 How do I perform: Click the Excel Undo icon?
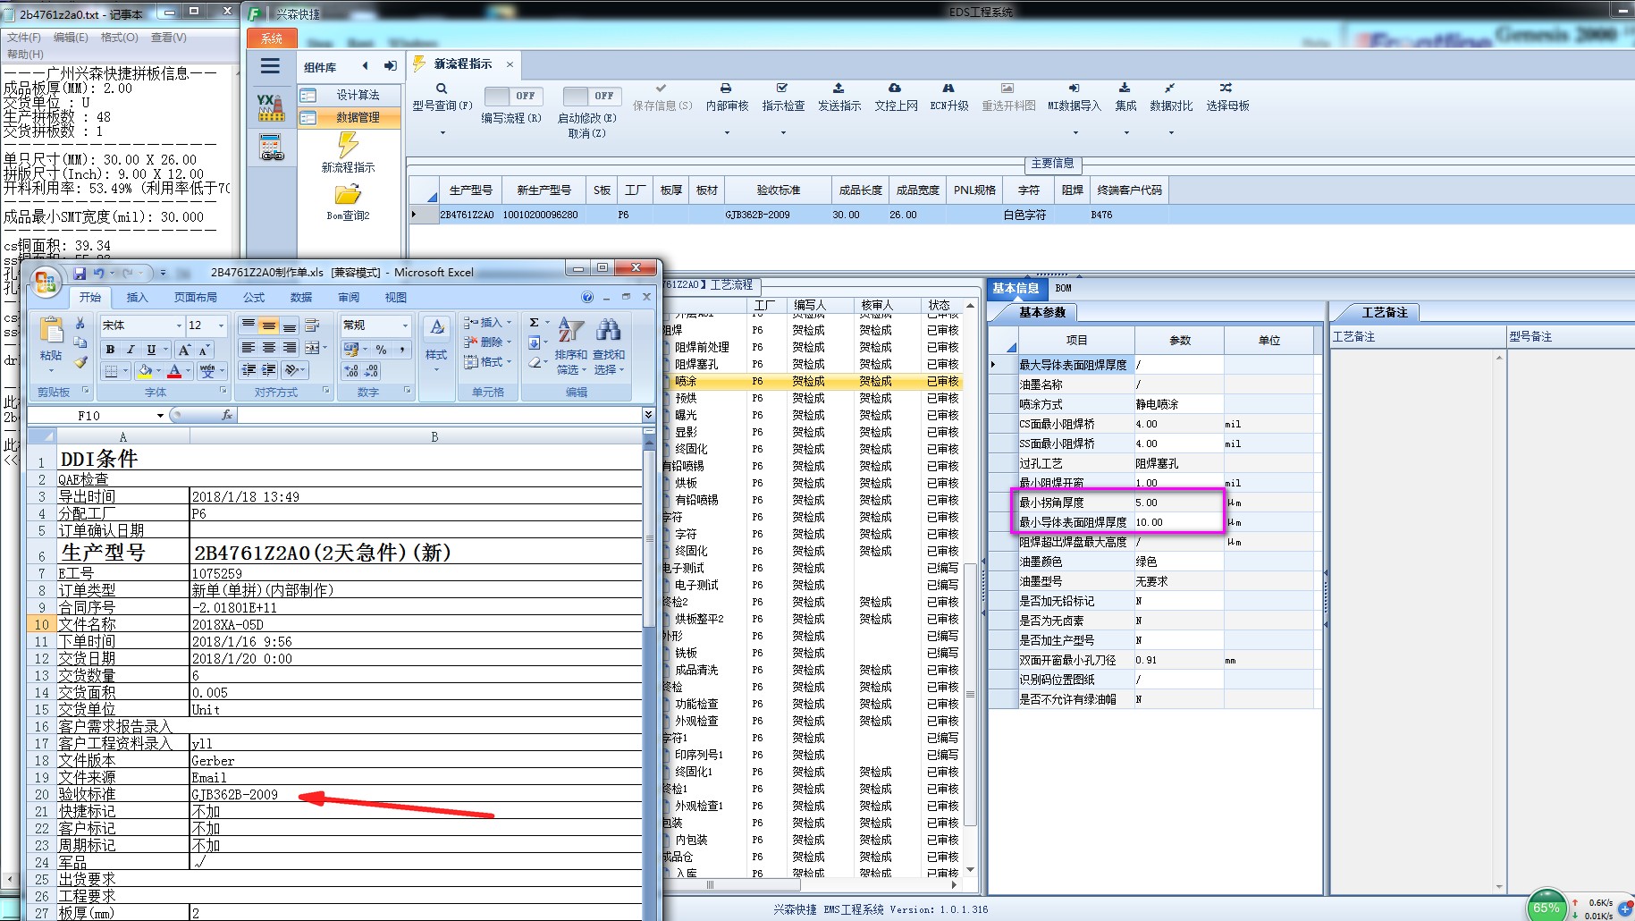98,273
